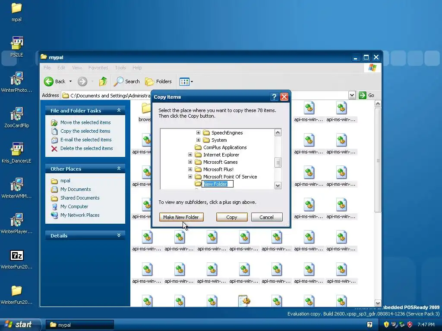Open the View menu
Viewport: 442px width, 331px height.
(x=77, y=68)
